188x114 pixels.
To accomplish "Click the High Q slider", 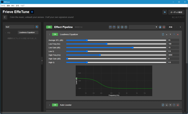I will pyautogui.click(x=116, y=62).
